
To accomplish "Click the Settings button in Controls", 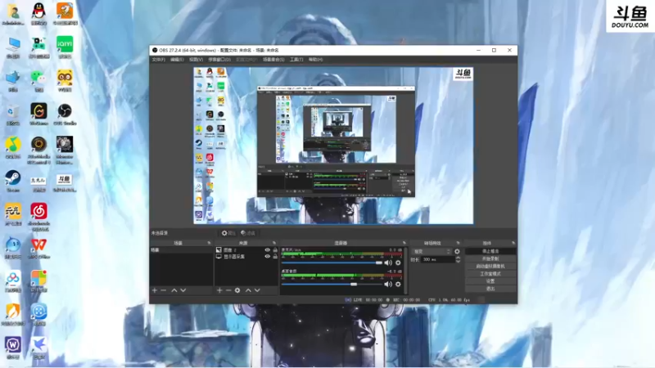I will coord(490,281).
